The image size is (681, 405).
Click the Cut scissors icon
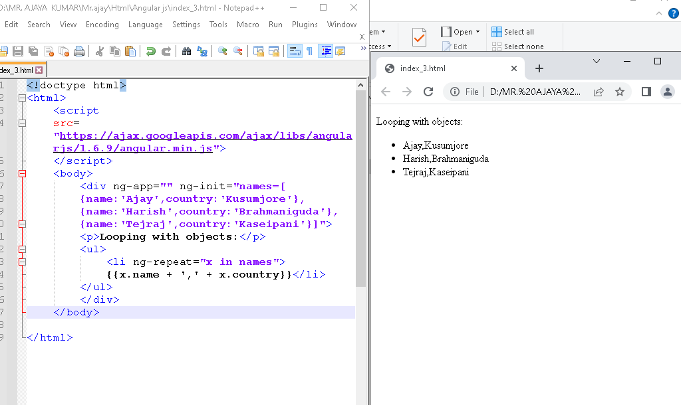[100, 51]
